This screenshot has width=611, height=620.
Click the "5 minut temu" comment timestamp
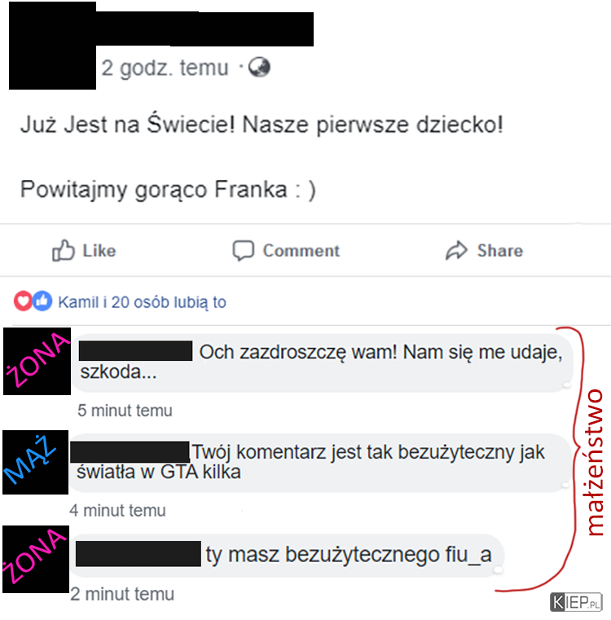[x=125, y=411]
